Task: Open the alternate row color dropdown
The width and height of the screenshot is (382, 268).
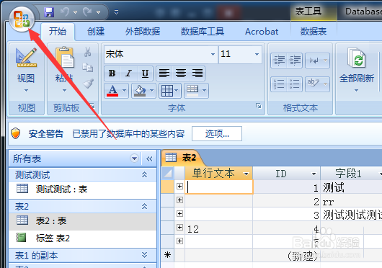Action: coord(205,91)
